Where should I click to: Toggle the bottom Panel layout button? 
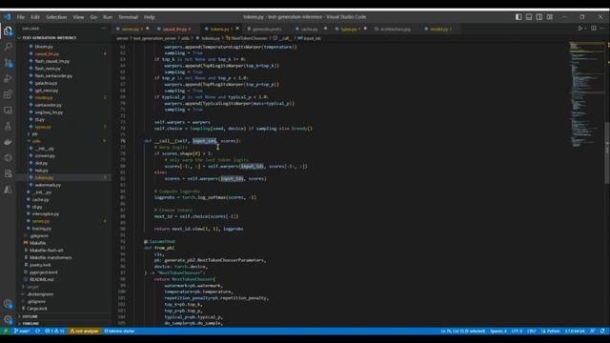[529, 17]
